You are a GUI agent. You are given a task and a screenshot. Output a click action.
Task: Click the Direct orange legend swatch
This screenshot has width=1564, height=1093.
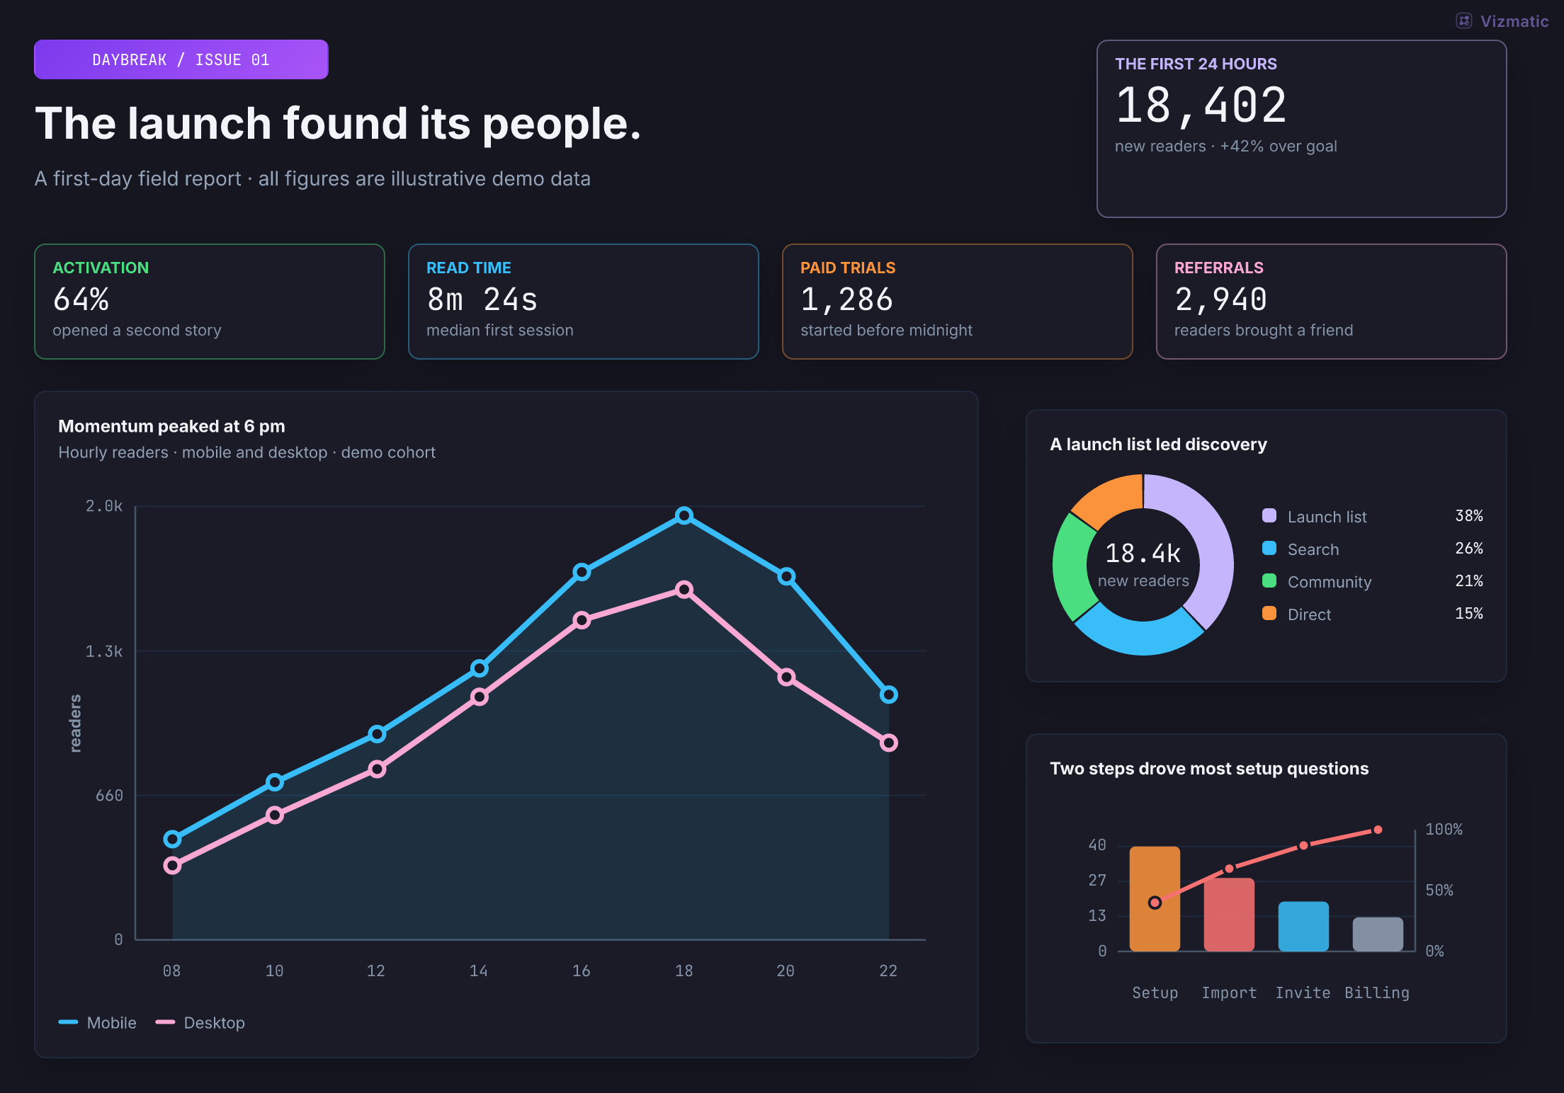pyautogui.click(x=1269, y=613)
